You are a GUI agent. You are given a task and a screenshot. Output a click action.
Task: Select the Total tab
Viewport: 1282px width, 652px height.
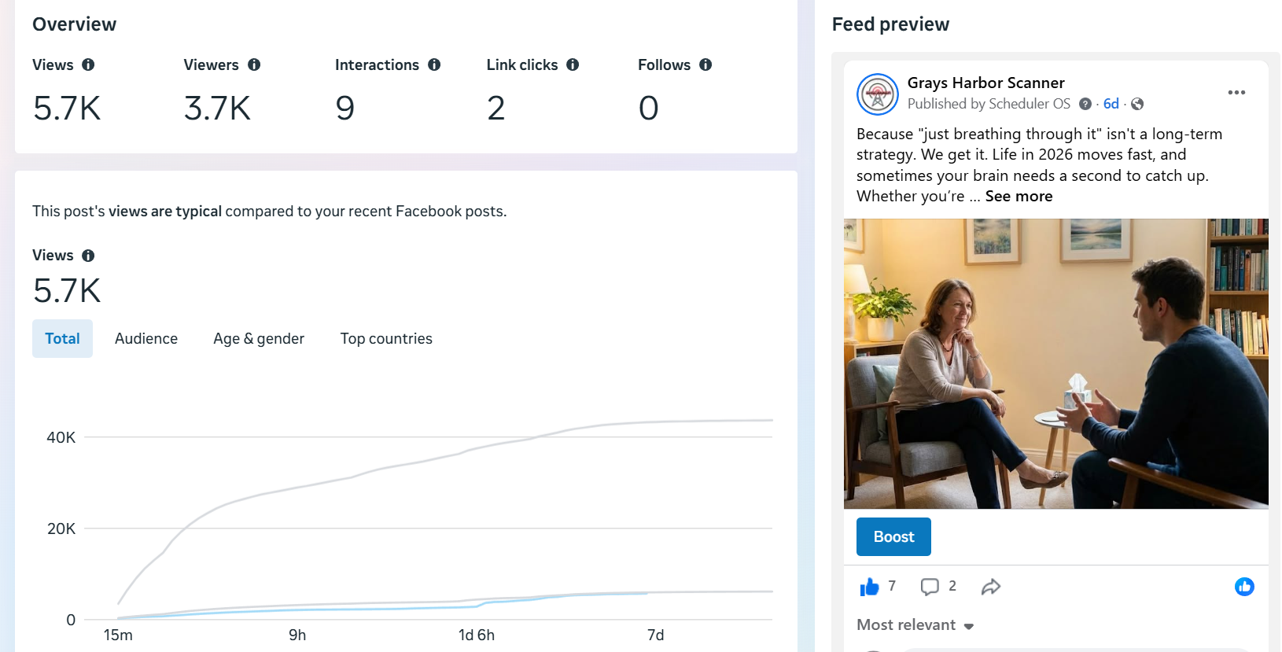click(x=62, y=339)
